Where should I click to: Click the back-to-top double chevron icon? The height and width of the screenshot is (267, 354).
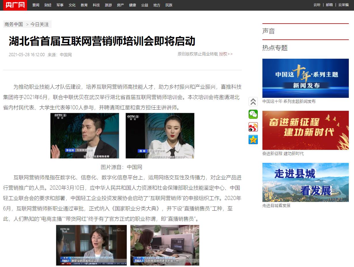click(253, 102)
